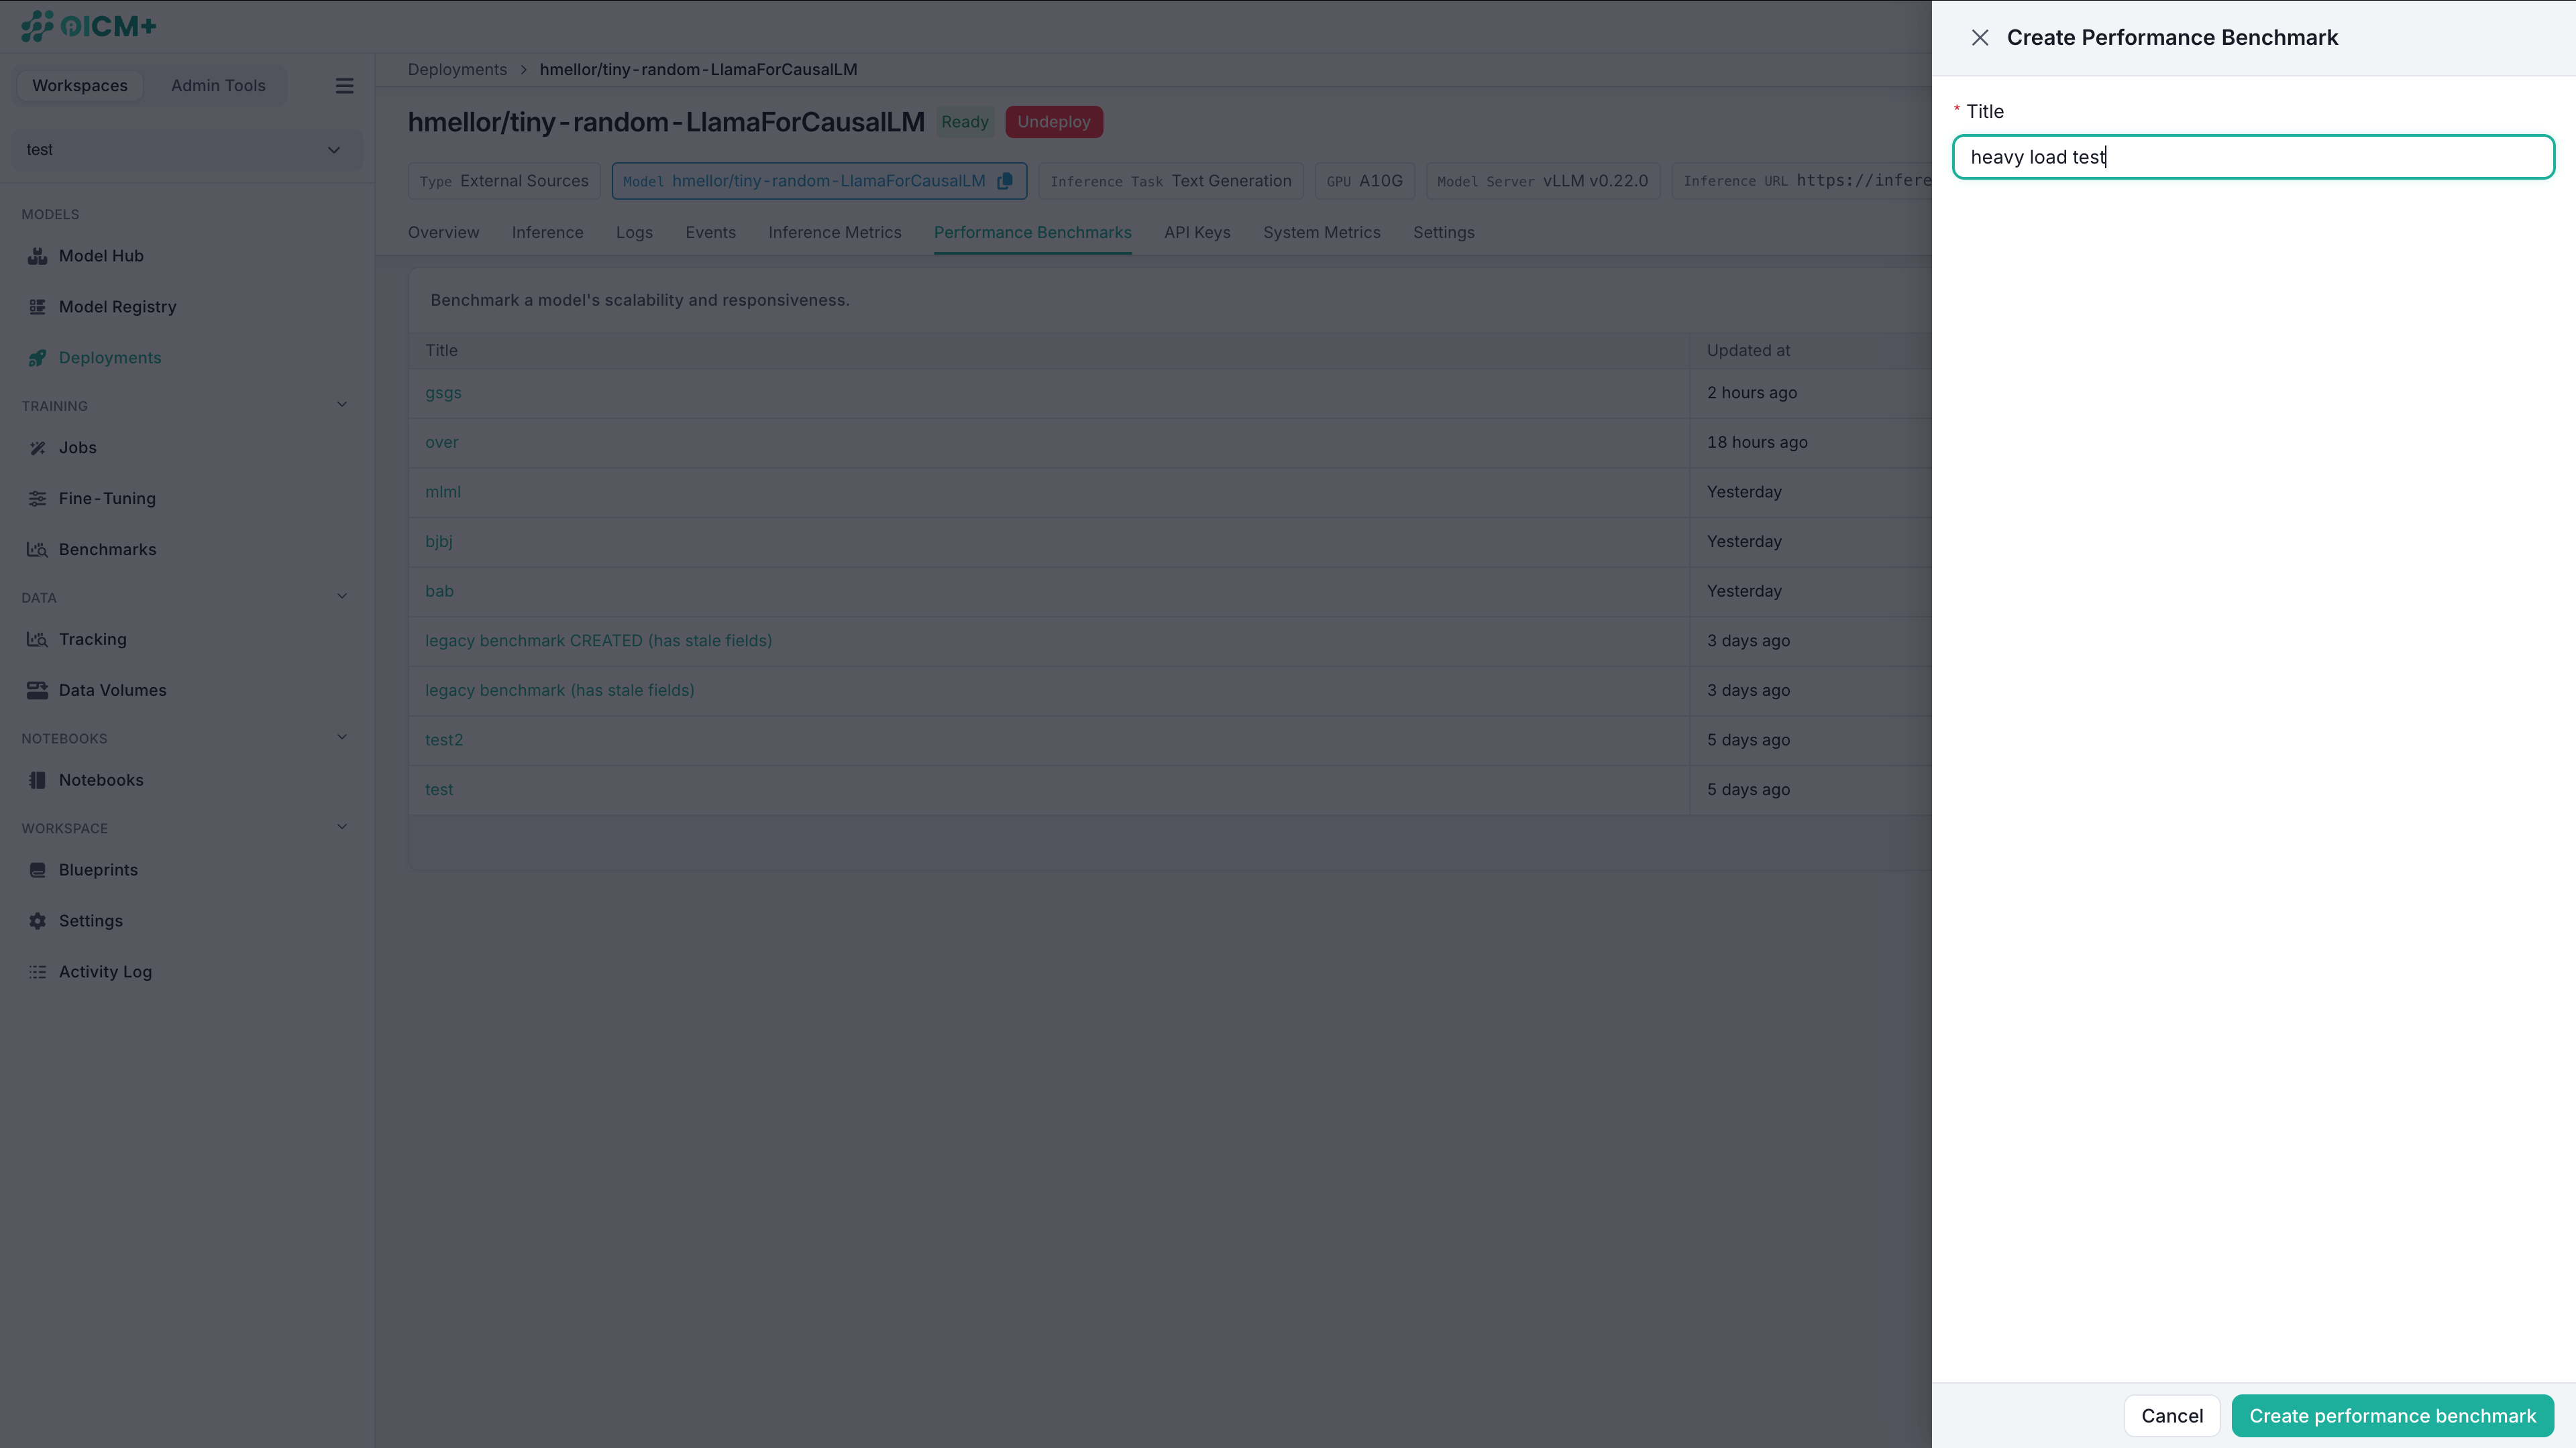This screenshot has height=1448, width=2576.
Task: Click the Data Volumes icon
Action: point(37,690)
